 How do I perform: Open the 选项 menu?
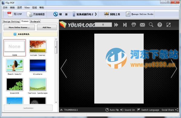point(19,8)
